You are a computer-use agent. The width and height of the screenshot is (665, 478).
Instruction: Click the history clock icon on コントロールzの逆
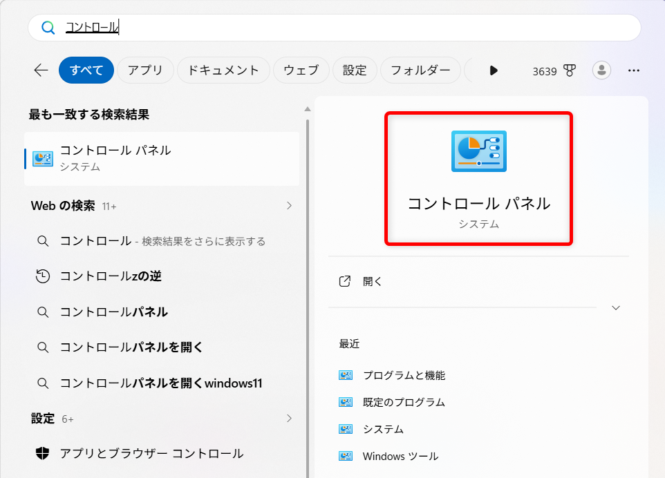pyautogui.click(x=43, y=276)
